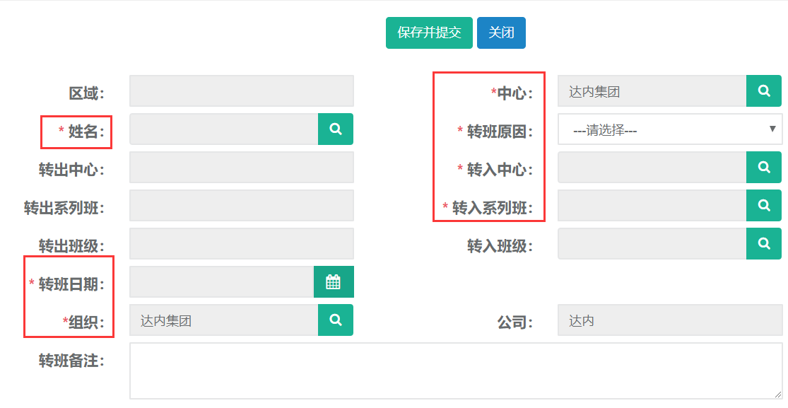Focus the 转出班级 input field

[241, 244]
